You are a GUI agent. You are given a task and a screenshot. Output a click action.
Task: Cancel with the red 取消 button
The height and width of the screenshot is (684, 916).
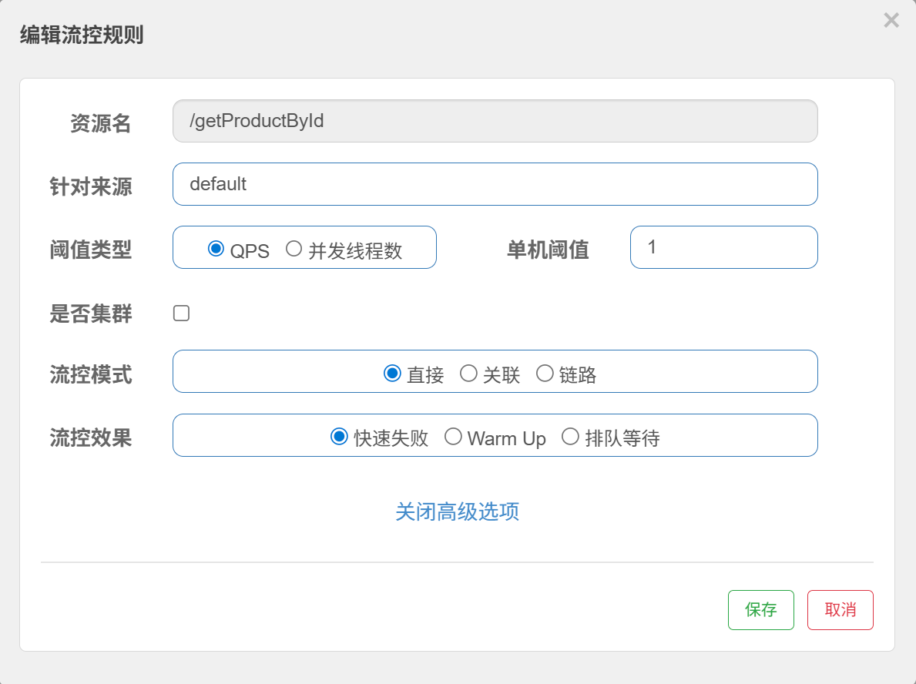[840, 610]
